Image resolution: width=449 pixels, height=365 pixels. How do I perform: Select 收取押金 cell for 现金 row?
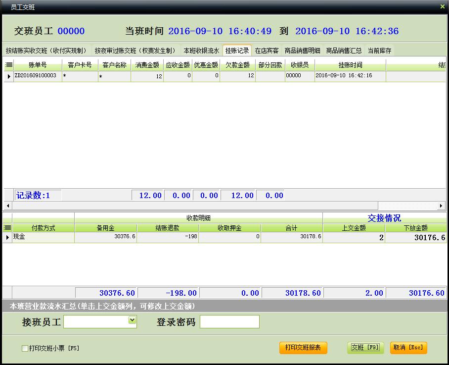tap(229, 237)
